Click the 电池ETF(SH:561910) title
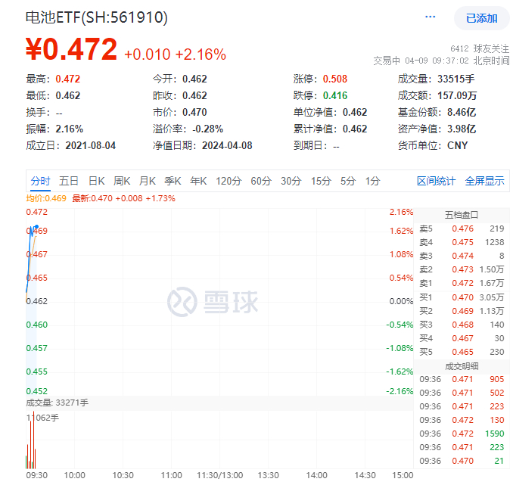 coord(97,17)
